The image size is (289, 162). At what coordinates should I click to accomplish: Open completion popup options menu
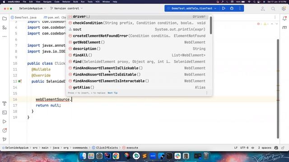(x=207, y=93)
